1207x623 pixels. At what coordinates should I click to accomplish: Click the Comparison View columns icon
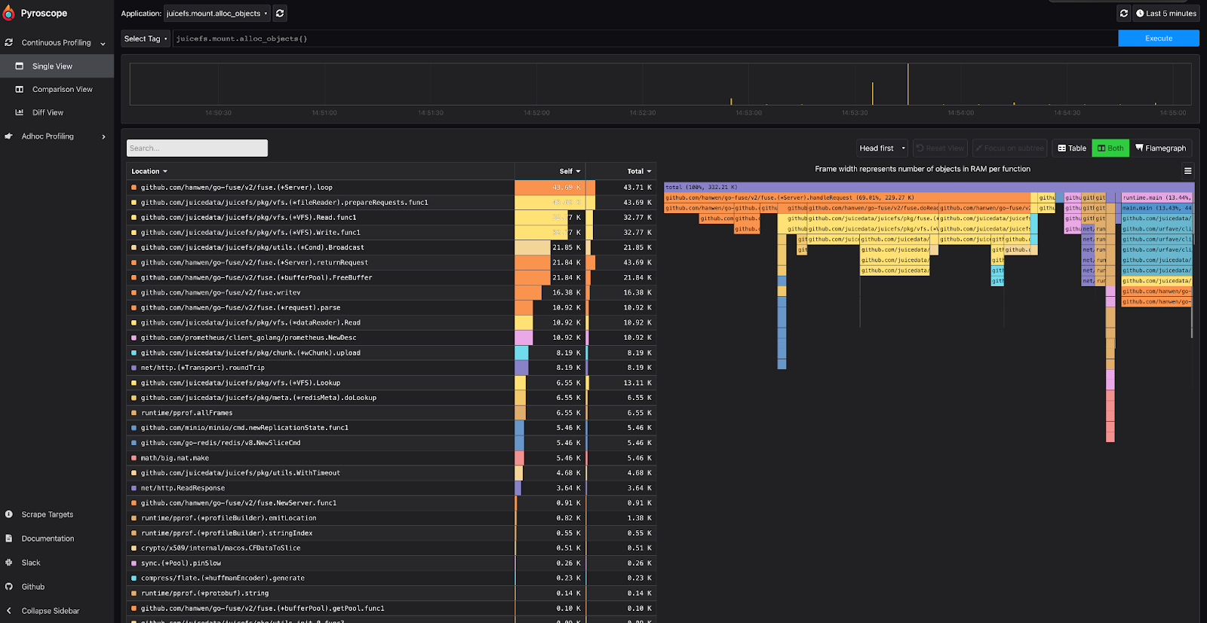pyautogui.click(x=20, y=89)
